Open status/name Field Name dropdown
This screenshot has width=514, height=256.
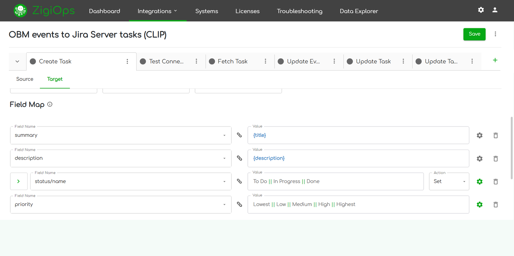[131, 181]
